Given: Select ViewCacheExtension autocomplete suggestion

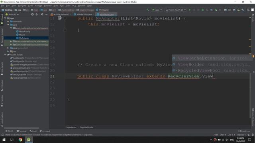Looking at the screenshot, I should (x=212, y=58).
